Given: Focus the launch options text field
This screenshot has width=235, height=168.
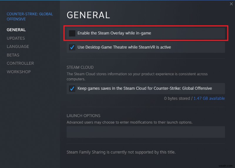Looking at the screenshot, I should [146, 132].
